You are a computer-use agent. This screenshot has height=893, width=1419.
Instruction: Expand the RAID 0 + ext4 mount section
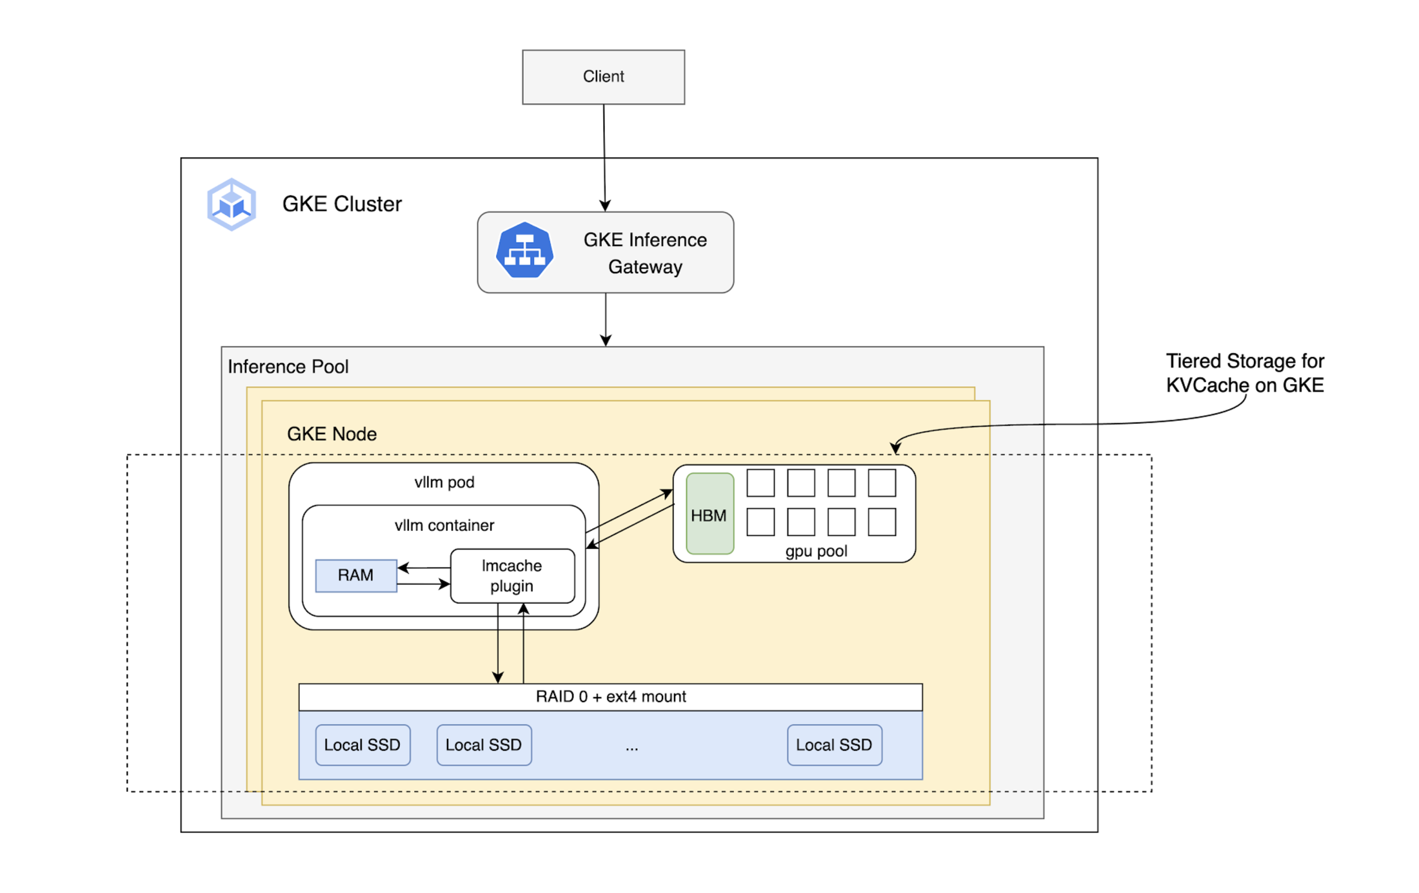pyautogui.click(x=611, y=696)
